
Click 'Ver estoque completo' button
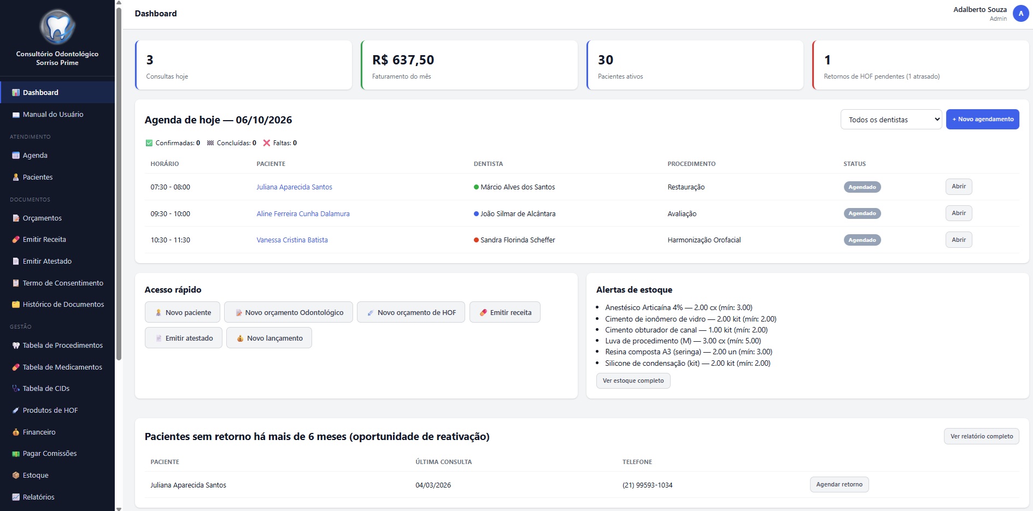tap(633, 381)
